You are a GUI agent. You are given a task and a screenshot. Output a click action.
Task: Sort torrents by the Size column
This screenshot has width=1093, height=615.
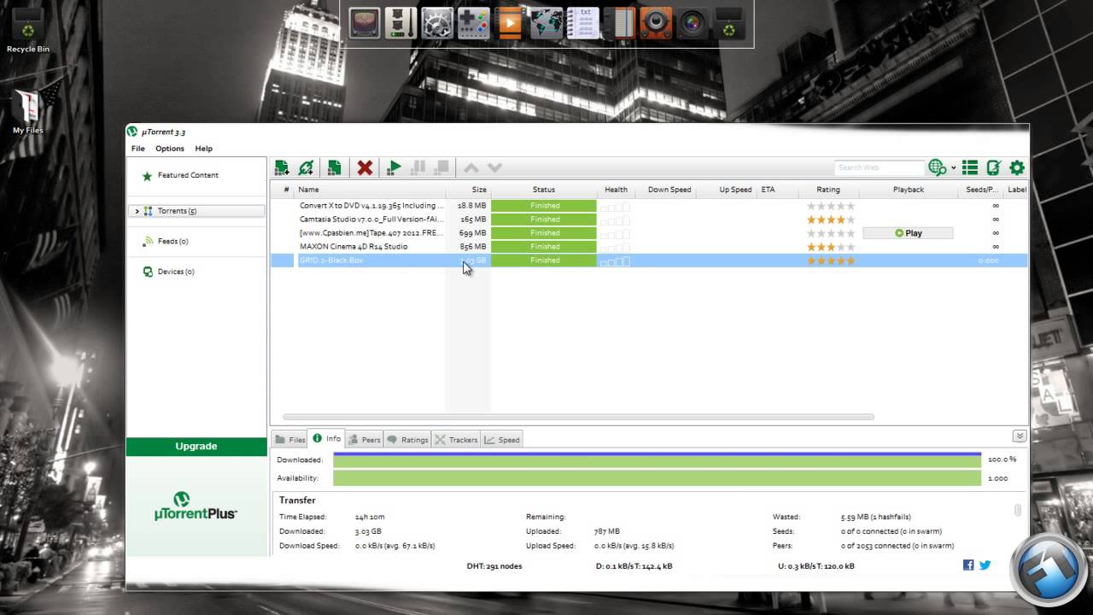coord(479,190)
